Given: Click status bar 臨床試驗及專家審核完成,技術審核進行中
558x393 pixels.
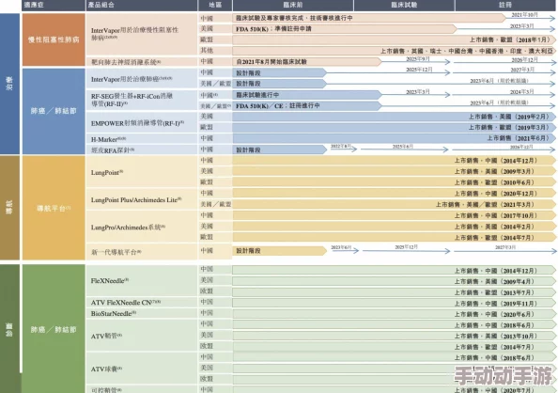Looking at the screenshot, I should click(x=369, y=18).
